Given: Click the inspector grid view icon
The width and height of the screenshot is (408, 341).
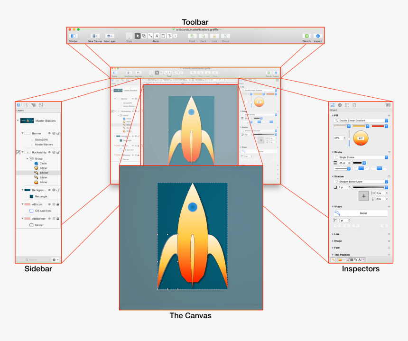Looking at the screenshot, I should pos(388,105).
